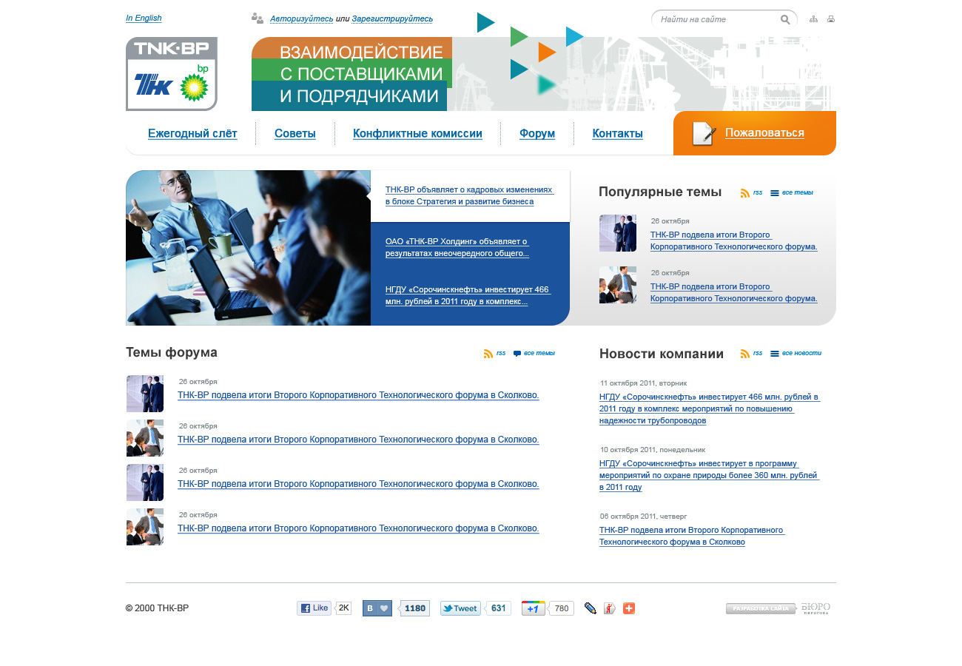Click the VKontakte like button
The image size is (962, 666).
click(377, 608)
